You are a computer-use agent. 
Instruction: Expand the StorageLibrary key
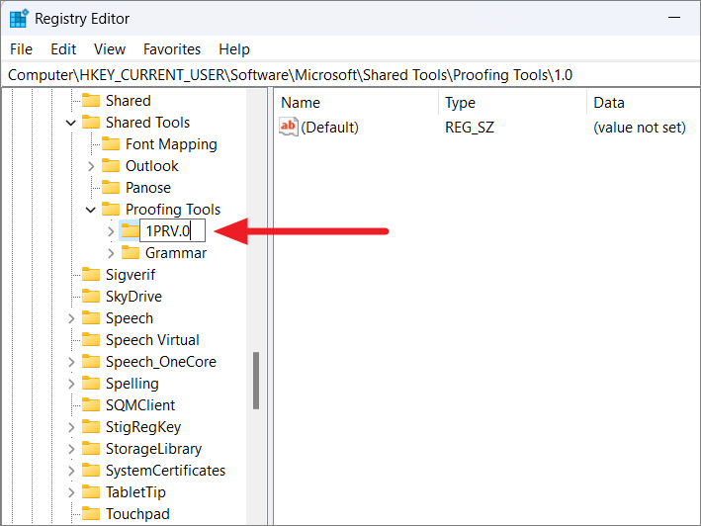[71, 449]
